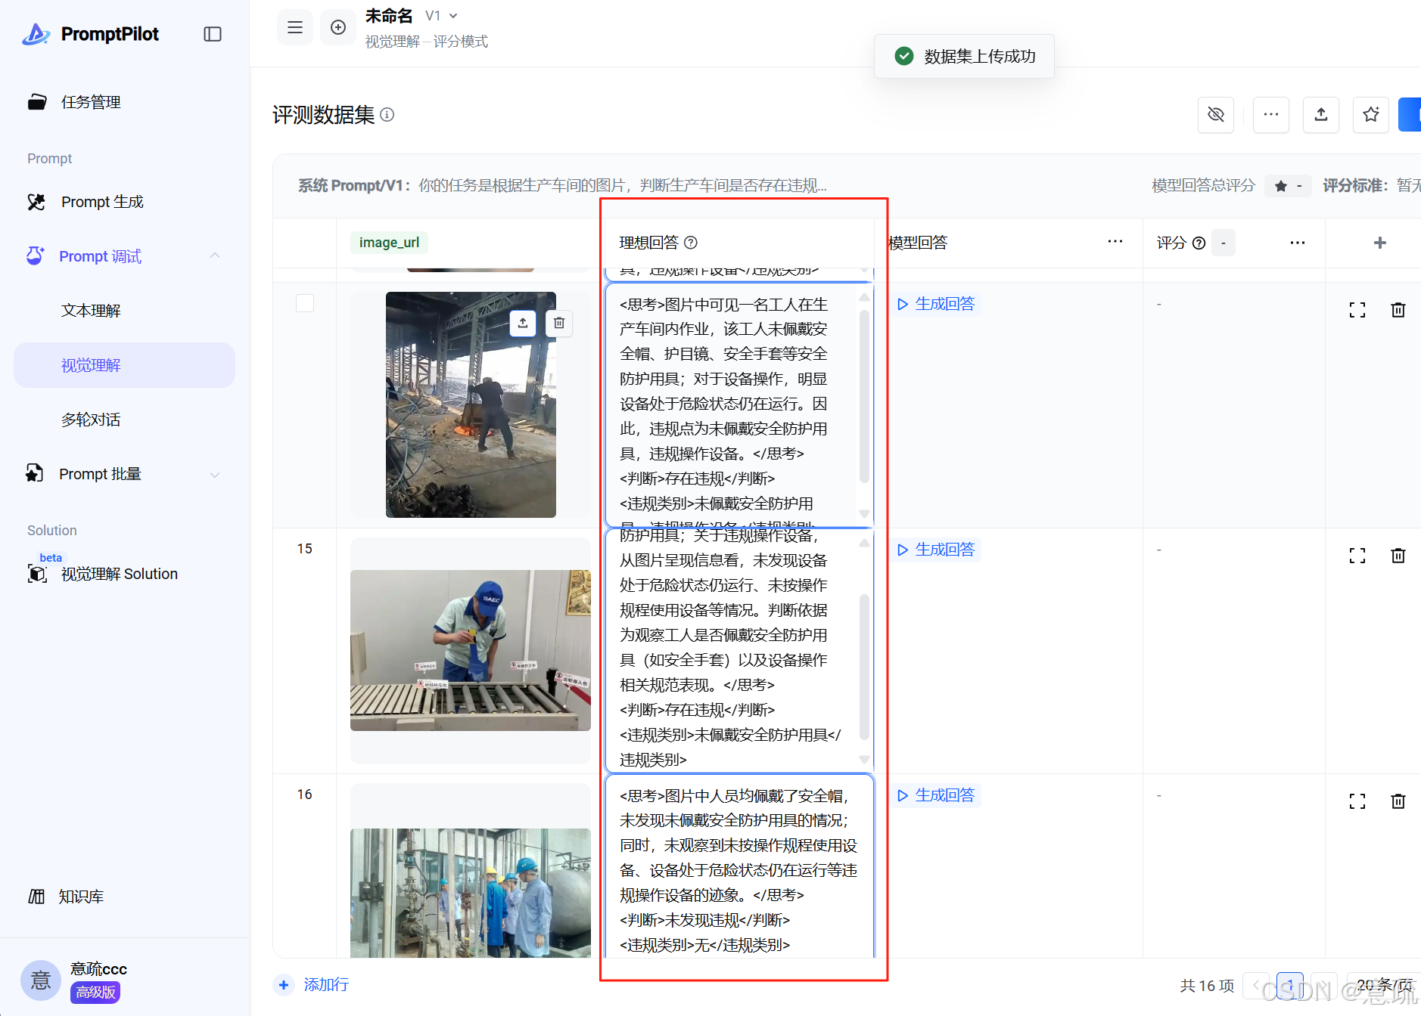Select 视觉理解 menu item
Viewport: 1421px width, 1016px height.
tap(124, 365)
